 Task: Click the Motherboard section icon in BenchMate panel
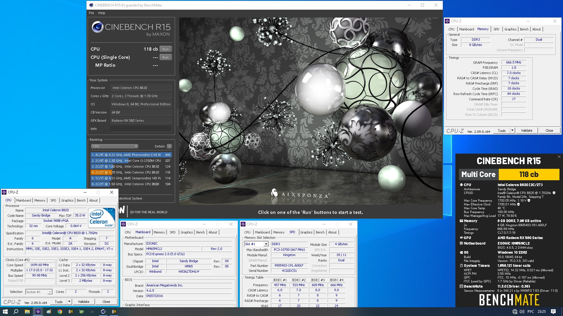pyautogui.click(x=461, y=243)
